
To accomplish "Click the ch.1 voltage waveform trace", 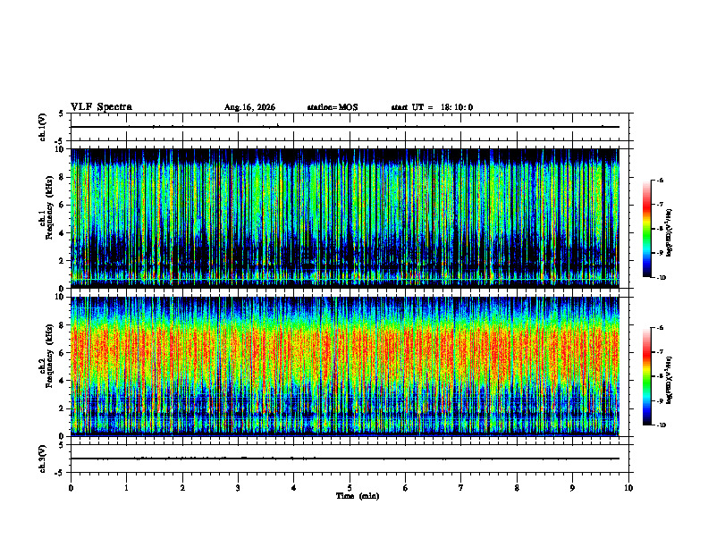I will 345,127.
